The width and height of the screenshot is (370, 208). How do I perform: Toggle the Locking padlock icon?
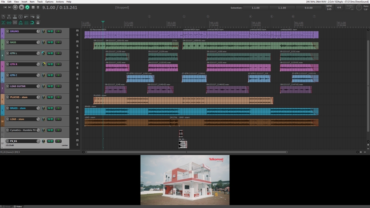pyautogui.click(x=38, y=23)
